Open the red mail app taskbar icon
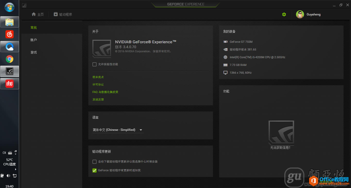This screenshot has height=188, width=351. pos(10,84)
